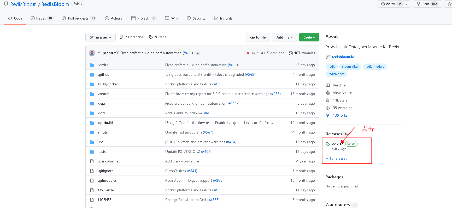The image size is (452, 208).
Task: Open pull request #411 in commit header
Action: point(187,53)
